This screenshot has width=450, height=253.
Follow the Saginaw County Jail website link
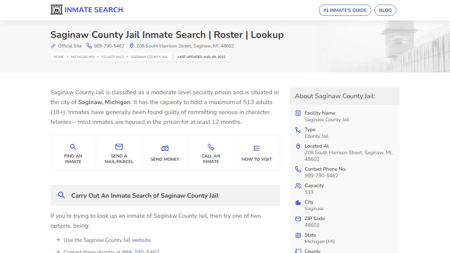pos(141,240)
